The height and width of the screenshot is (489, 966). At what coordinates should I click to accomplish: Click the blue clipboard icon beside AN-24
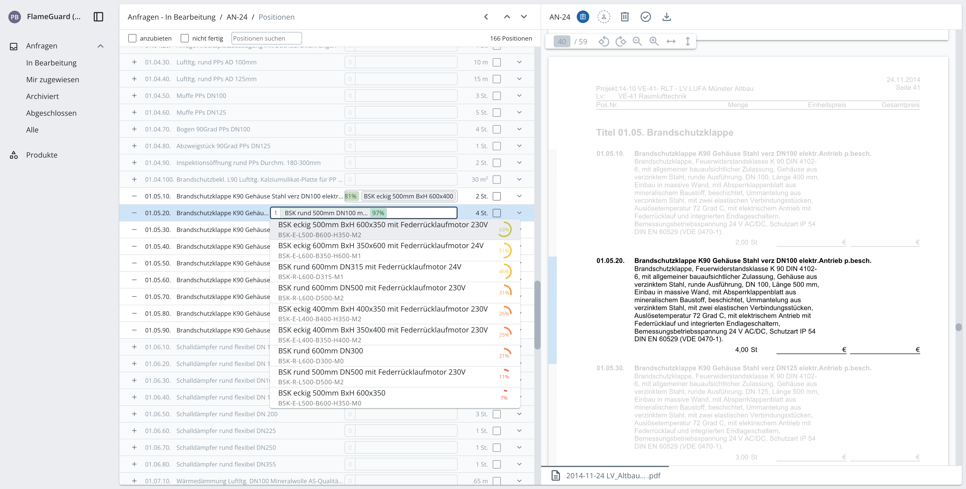pyautogui.click(x=583, y=17)
